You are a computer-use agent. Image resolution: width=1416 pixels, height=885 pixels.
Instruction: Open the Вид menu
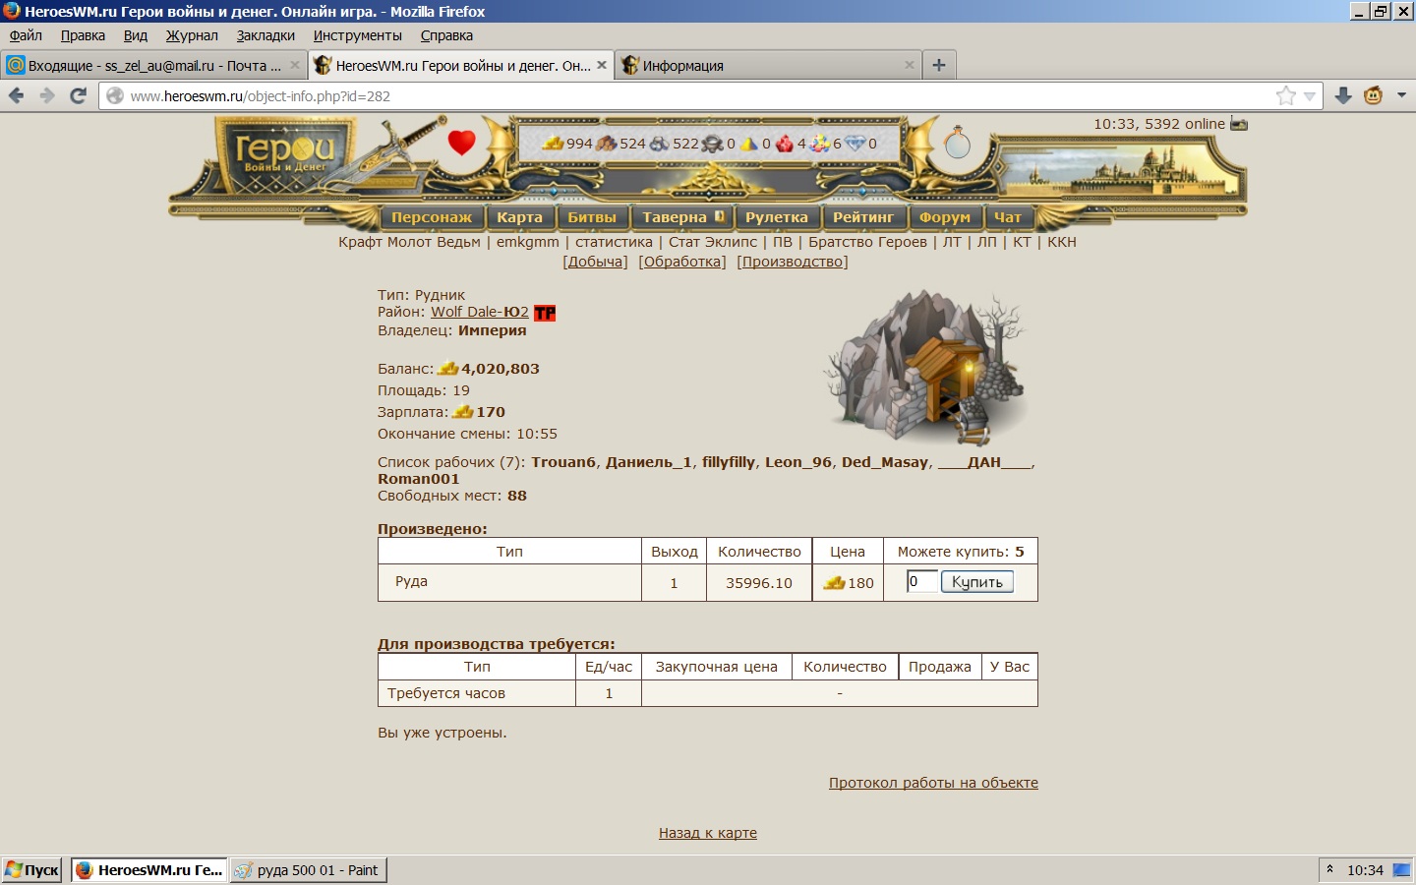point(136,35)
